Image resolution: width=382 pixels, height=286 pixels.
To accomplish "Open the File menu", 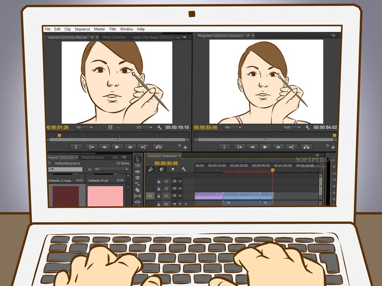I will coord(47,29).
